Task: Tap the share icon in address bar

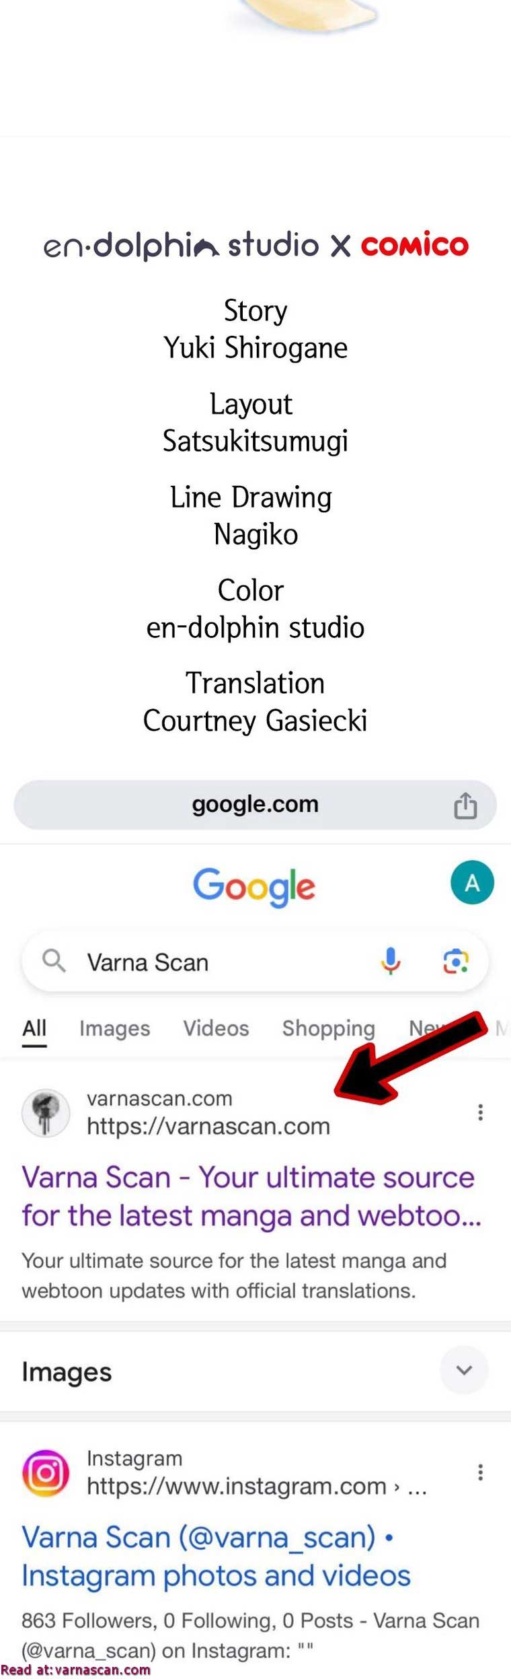Action: (x=465, y=805)
